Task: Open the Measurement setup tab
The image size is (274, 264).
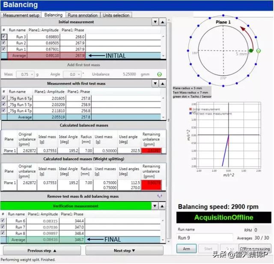Action: click(21, 15)
